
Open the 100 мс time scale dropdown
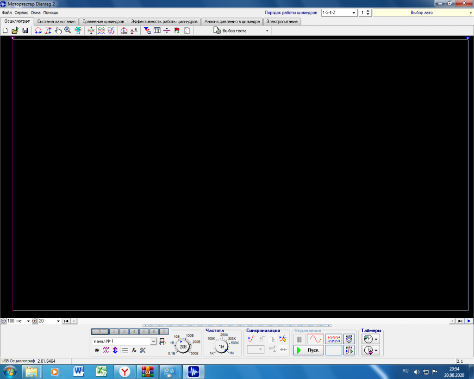tap(28, 321)
